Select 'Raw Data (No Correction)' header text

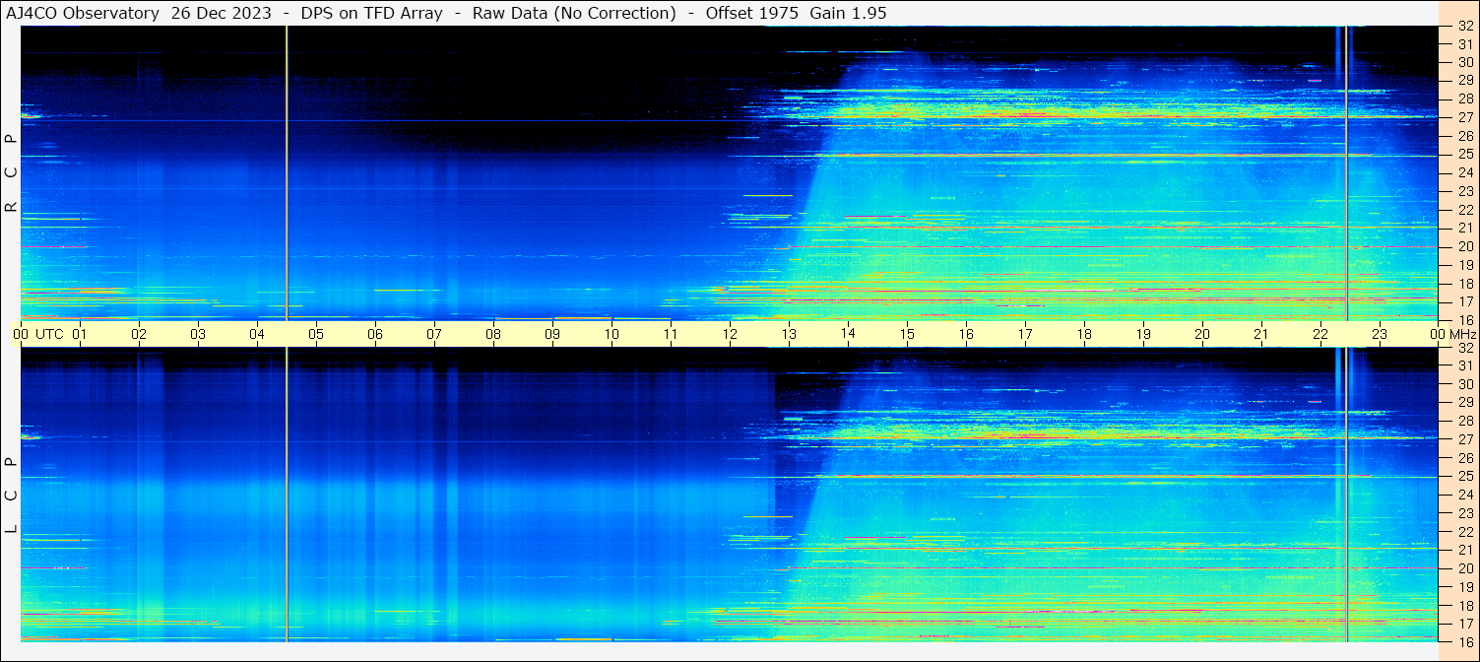coord(574,13)
